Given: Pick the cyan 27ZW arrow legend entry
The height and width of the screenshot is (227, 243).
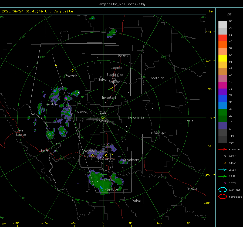Looking at the screenshot, I should [x=222, y=170].
